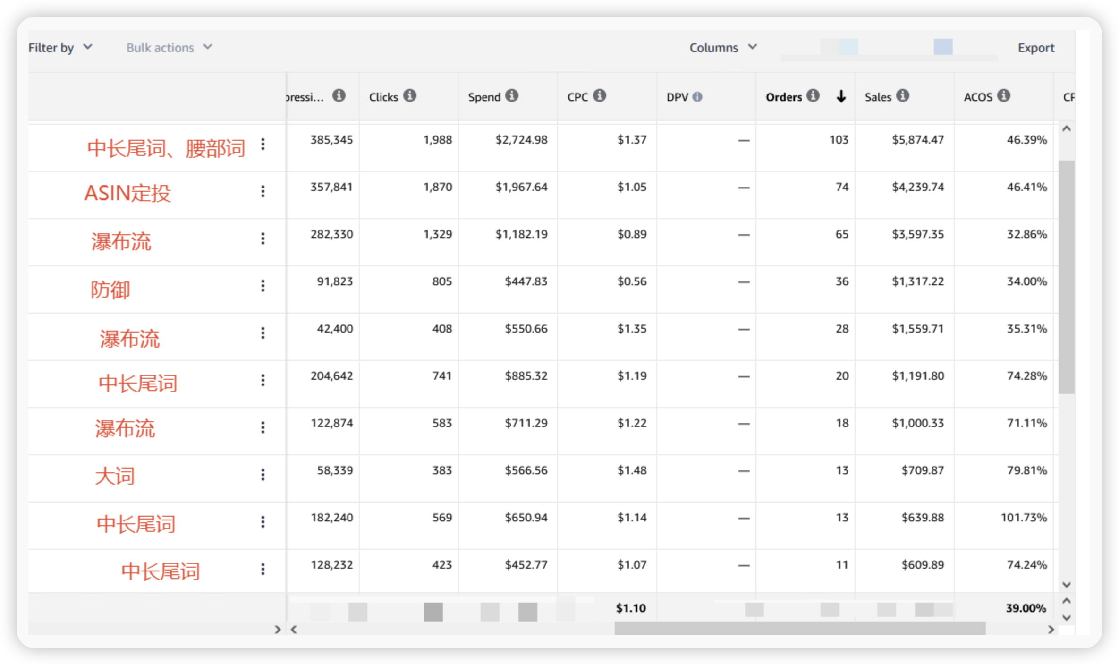Click the Export button
Viewport: 1119px width, 665px height.
click(1036, 48)
